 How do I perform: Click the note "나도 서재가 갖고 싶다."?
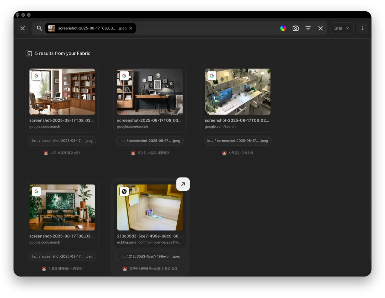coord(65,153)
